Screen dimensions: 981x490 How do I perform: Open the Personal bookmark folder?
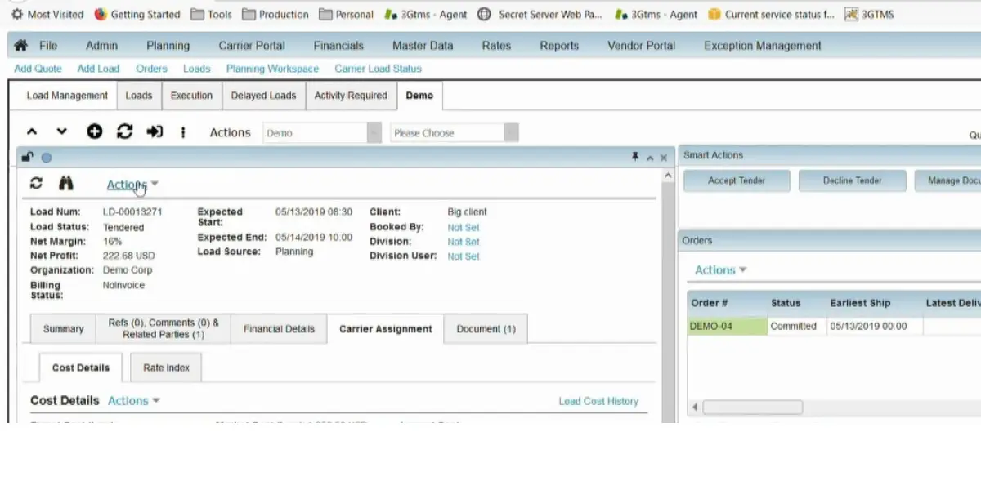[x=346, y=14]
